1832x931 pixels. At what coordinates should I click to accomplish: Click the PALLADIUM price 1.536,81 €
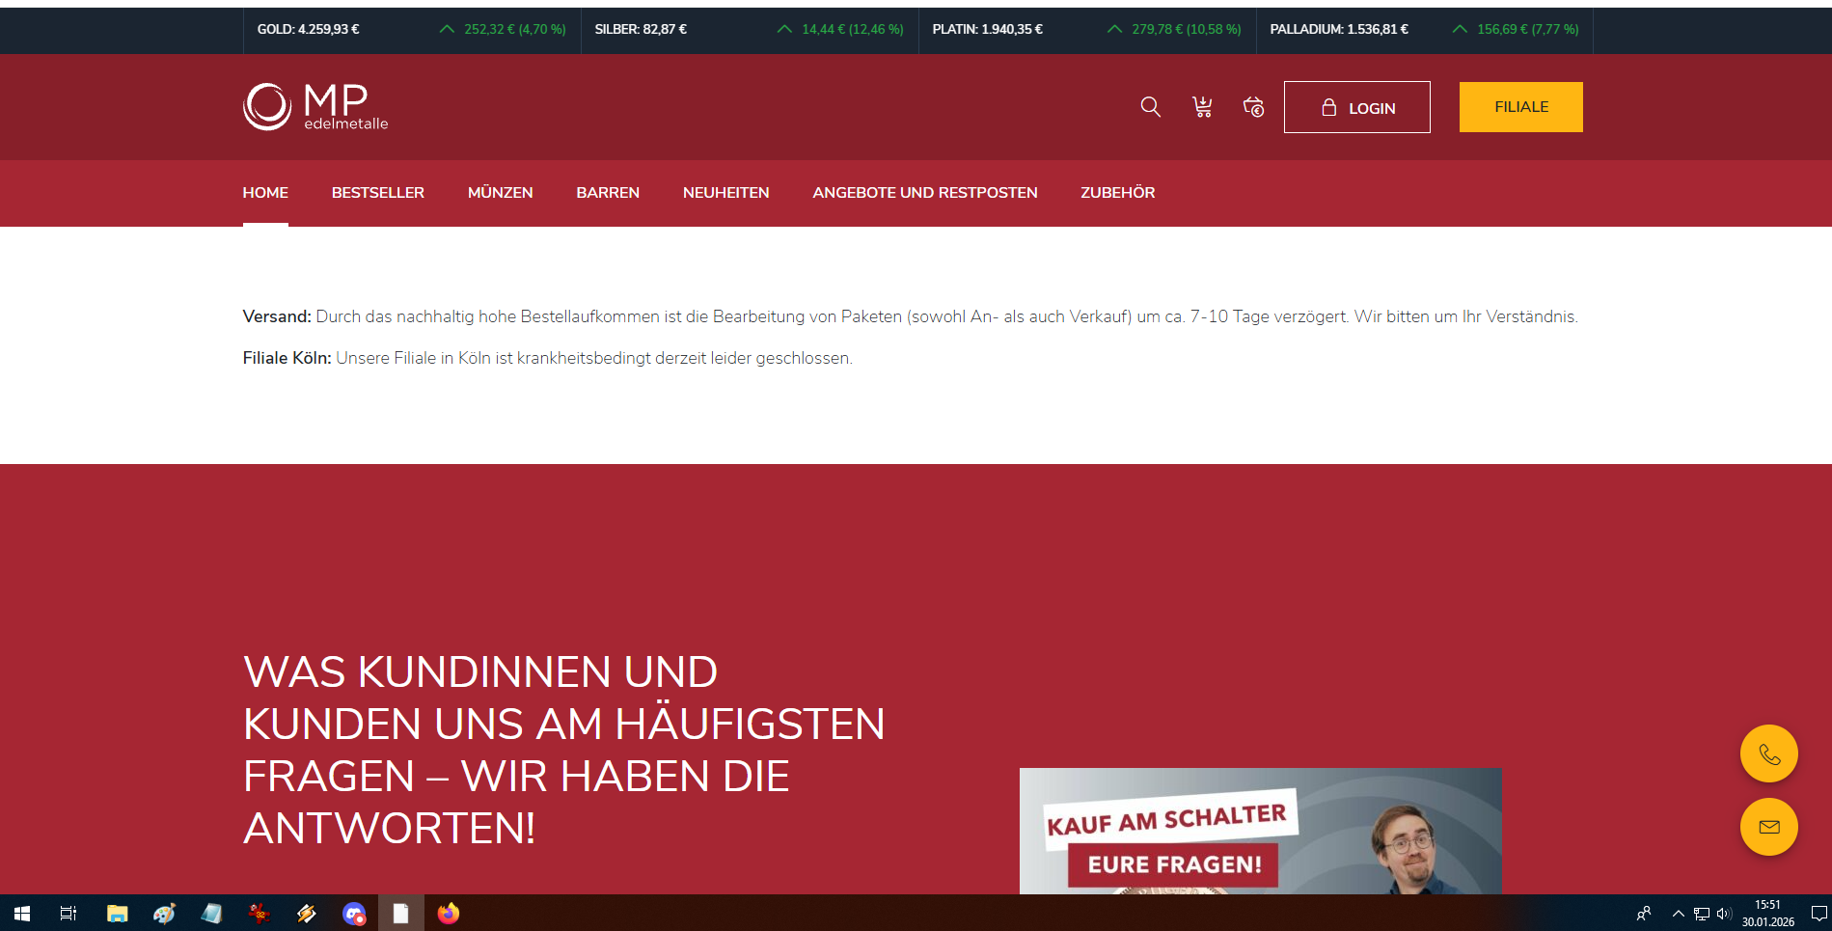1339,30
